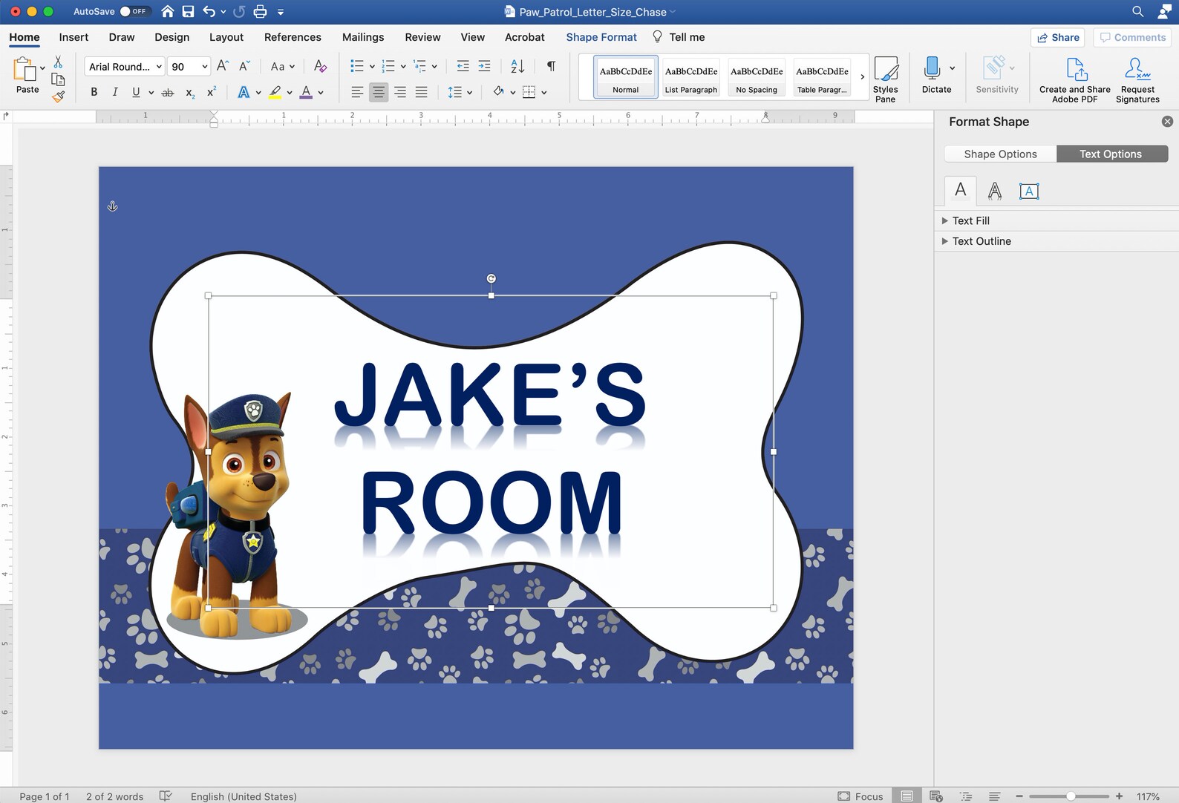Open the Shape Format tab
1179x803 pixels.
(601, 37)
